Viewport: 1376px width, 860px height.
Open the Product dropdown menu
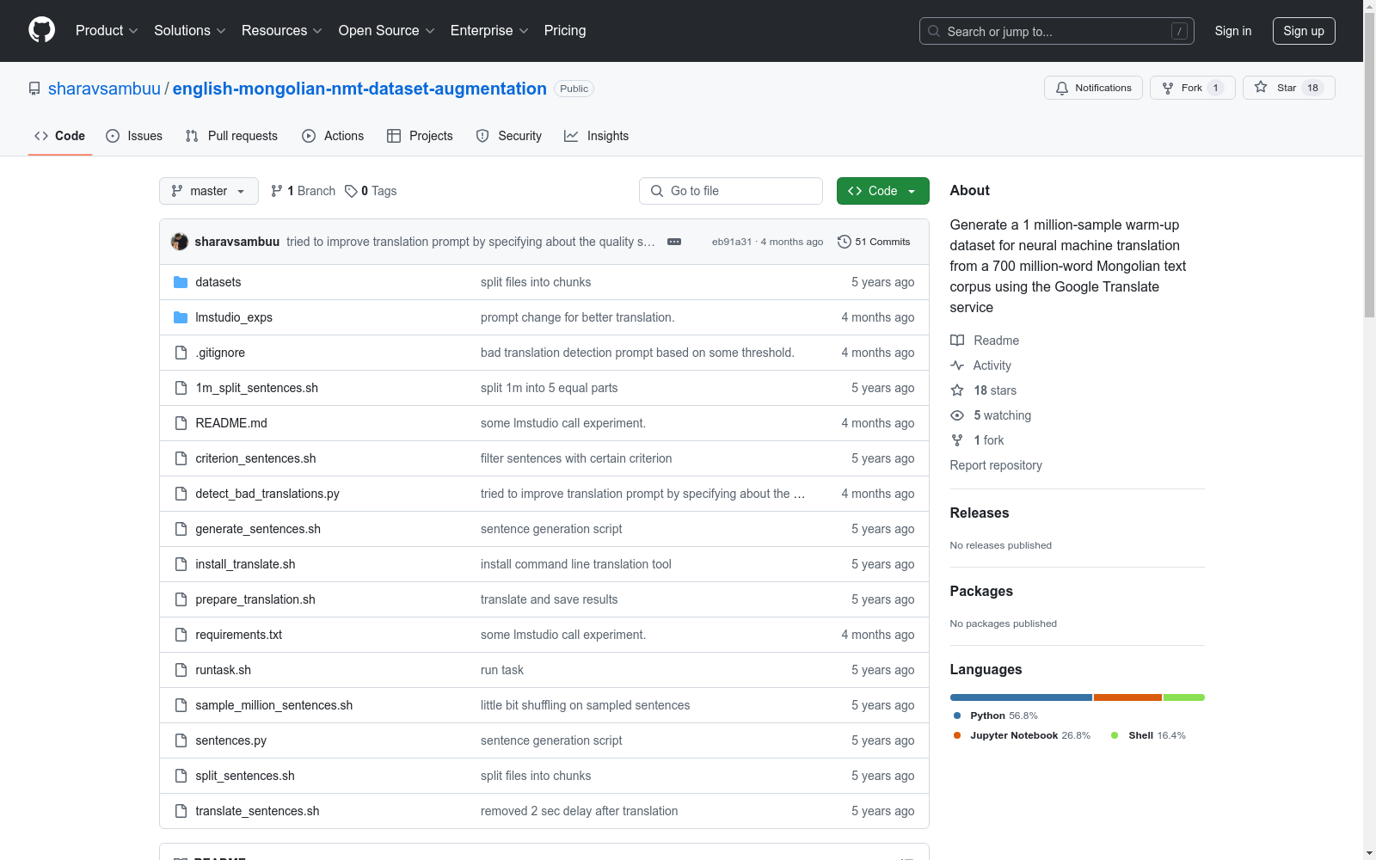point(107,31)
